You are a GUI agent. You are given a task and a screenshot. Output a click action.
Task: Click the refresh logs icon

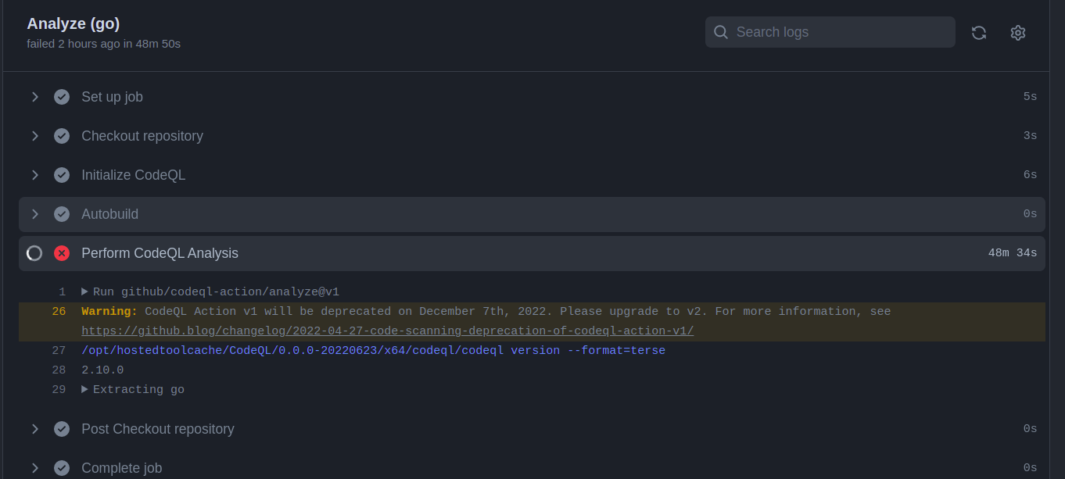tap(978, 32)
